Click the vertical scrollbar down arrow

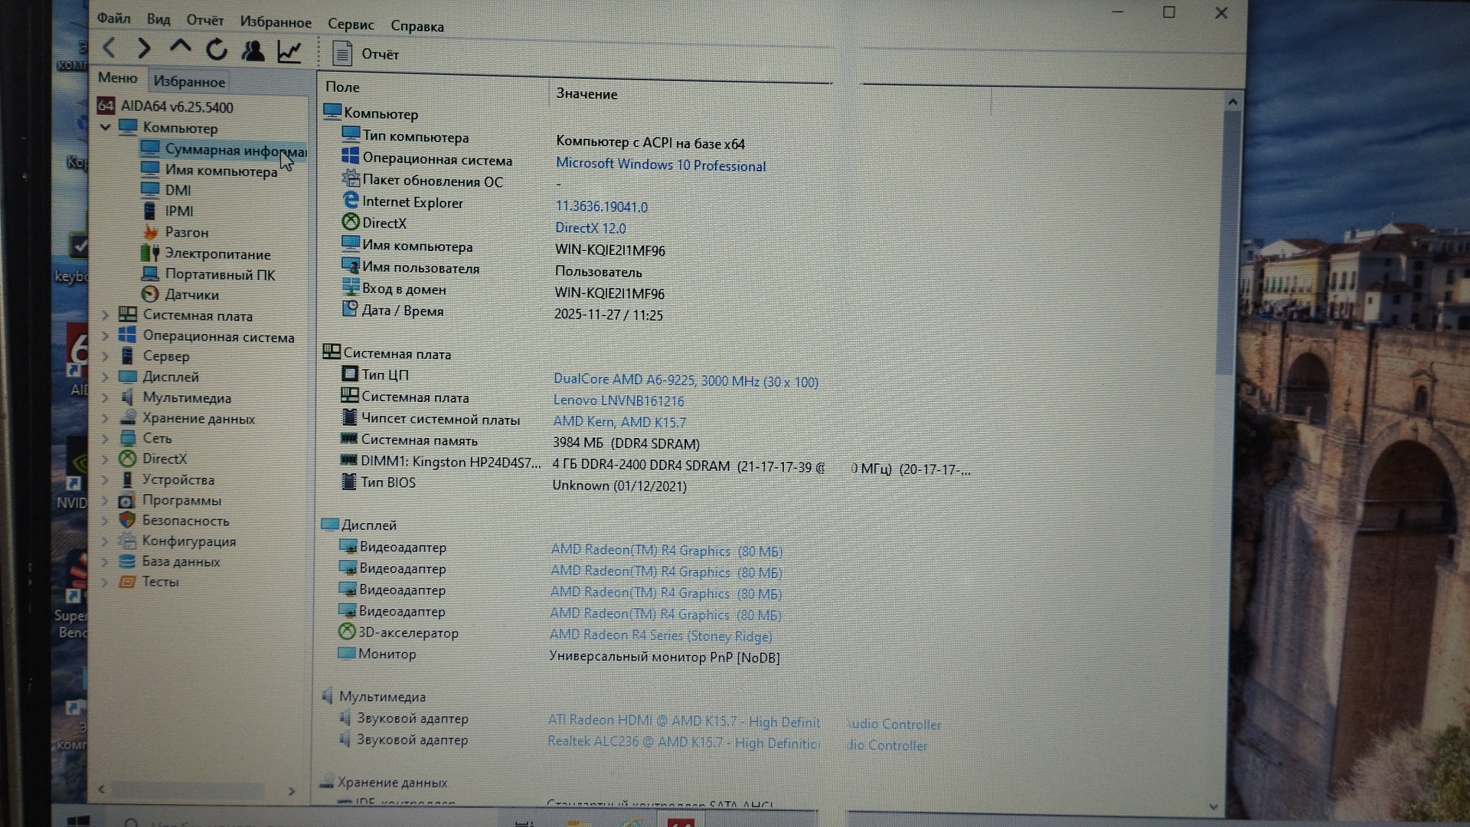pyautogui.click(x=1213, y=806)
